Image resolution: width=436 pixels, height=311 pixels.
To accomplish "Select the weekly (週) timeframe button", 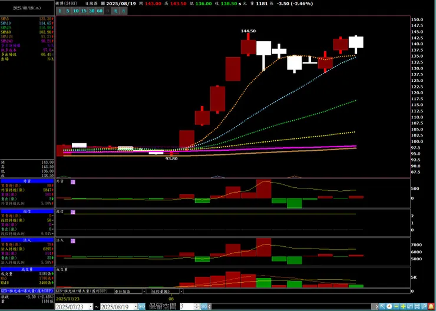I will pos(115,11).
